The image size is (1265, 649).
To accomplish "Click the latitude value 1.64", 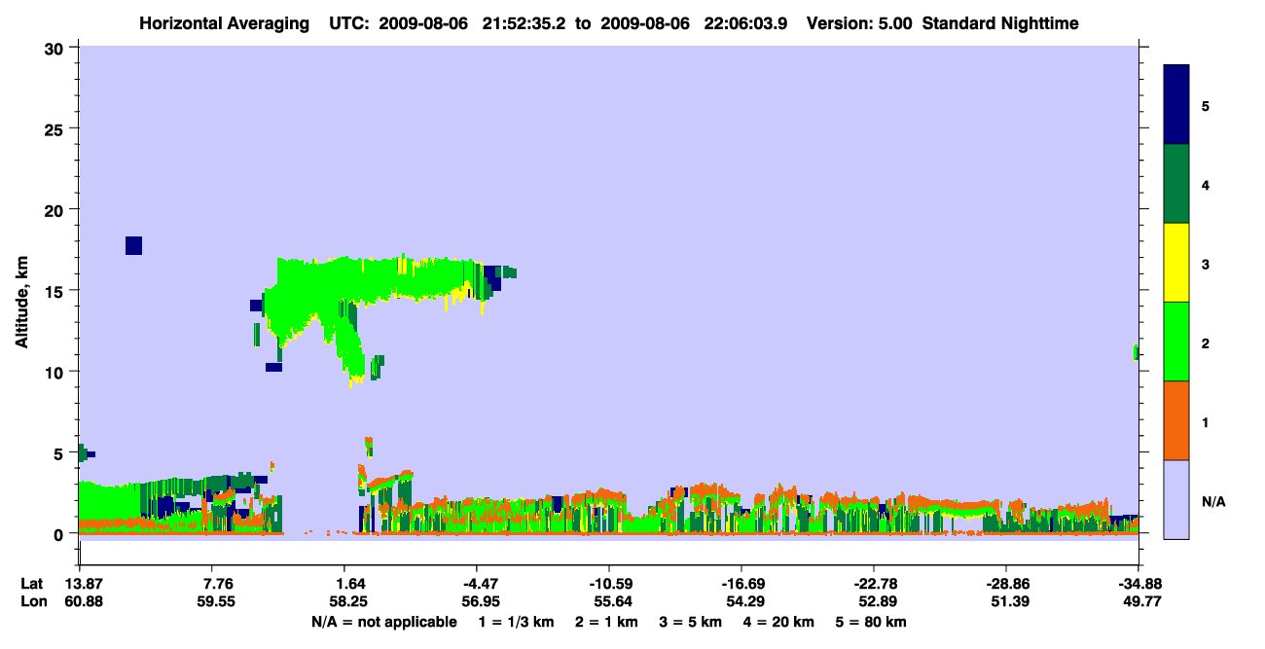I will click(x=343, y=584).
